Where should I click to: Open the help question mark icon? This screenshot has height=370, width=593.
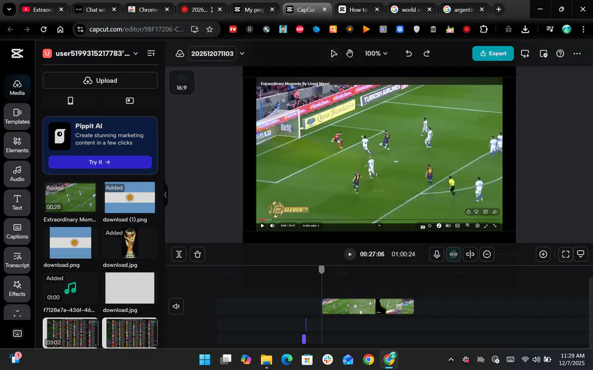click(560, 54)
